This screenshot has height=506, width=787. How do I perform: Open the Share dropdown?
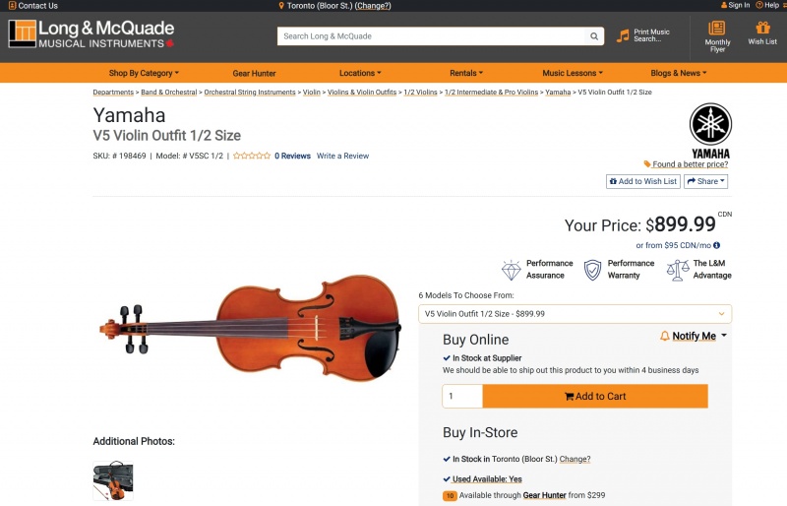pyautogui.click(x=705, y=181)
